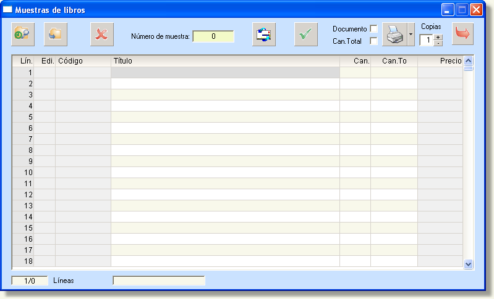Select row number 5 in the grid
494x299 pixels.
click(x=23, y=117)
